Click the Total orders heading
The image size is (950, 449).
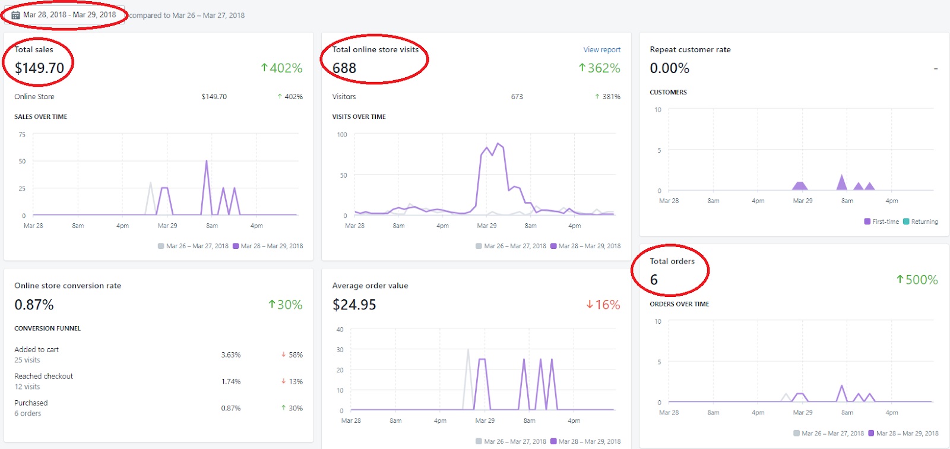pos(672,261)
